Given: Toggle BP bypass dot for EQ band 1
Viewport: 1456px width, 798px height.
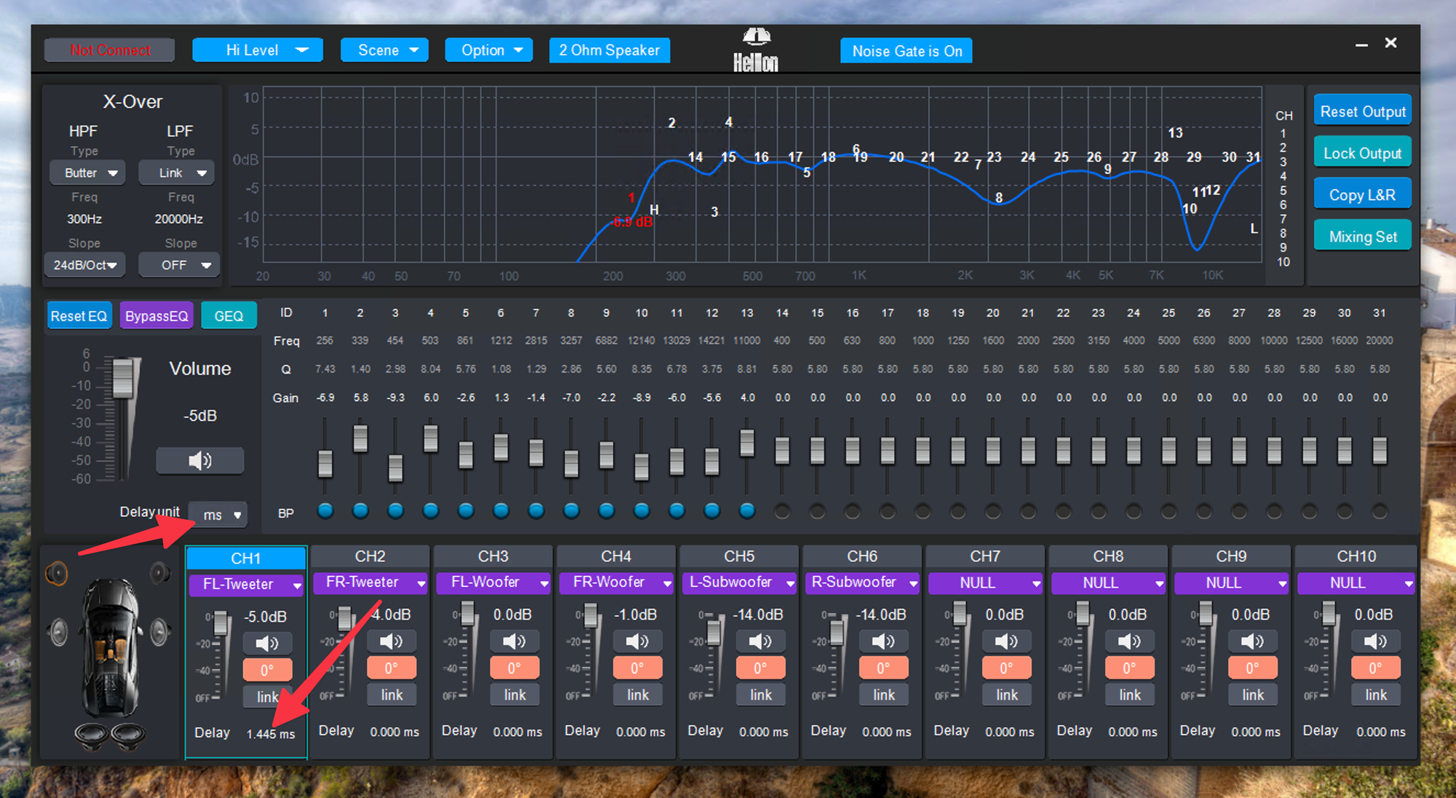Looking at the screenshot, I should click(325, 511).
